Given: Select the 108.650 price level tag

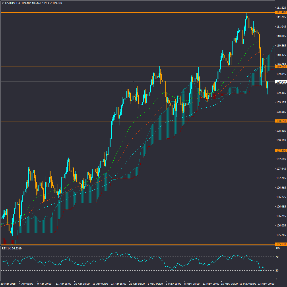Looking at the screenshot, I should tap(280, 121).
